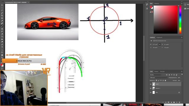Click the add layer style fx icon
Screen dimensions: 189x106
(x=166, y=102)
